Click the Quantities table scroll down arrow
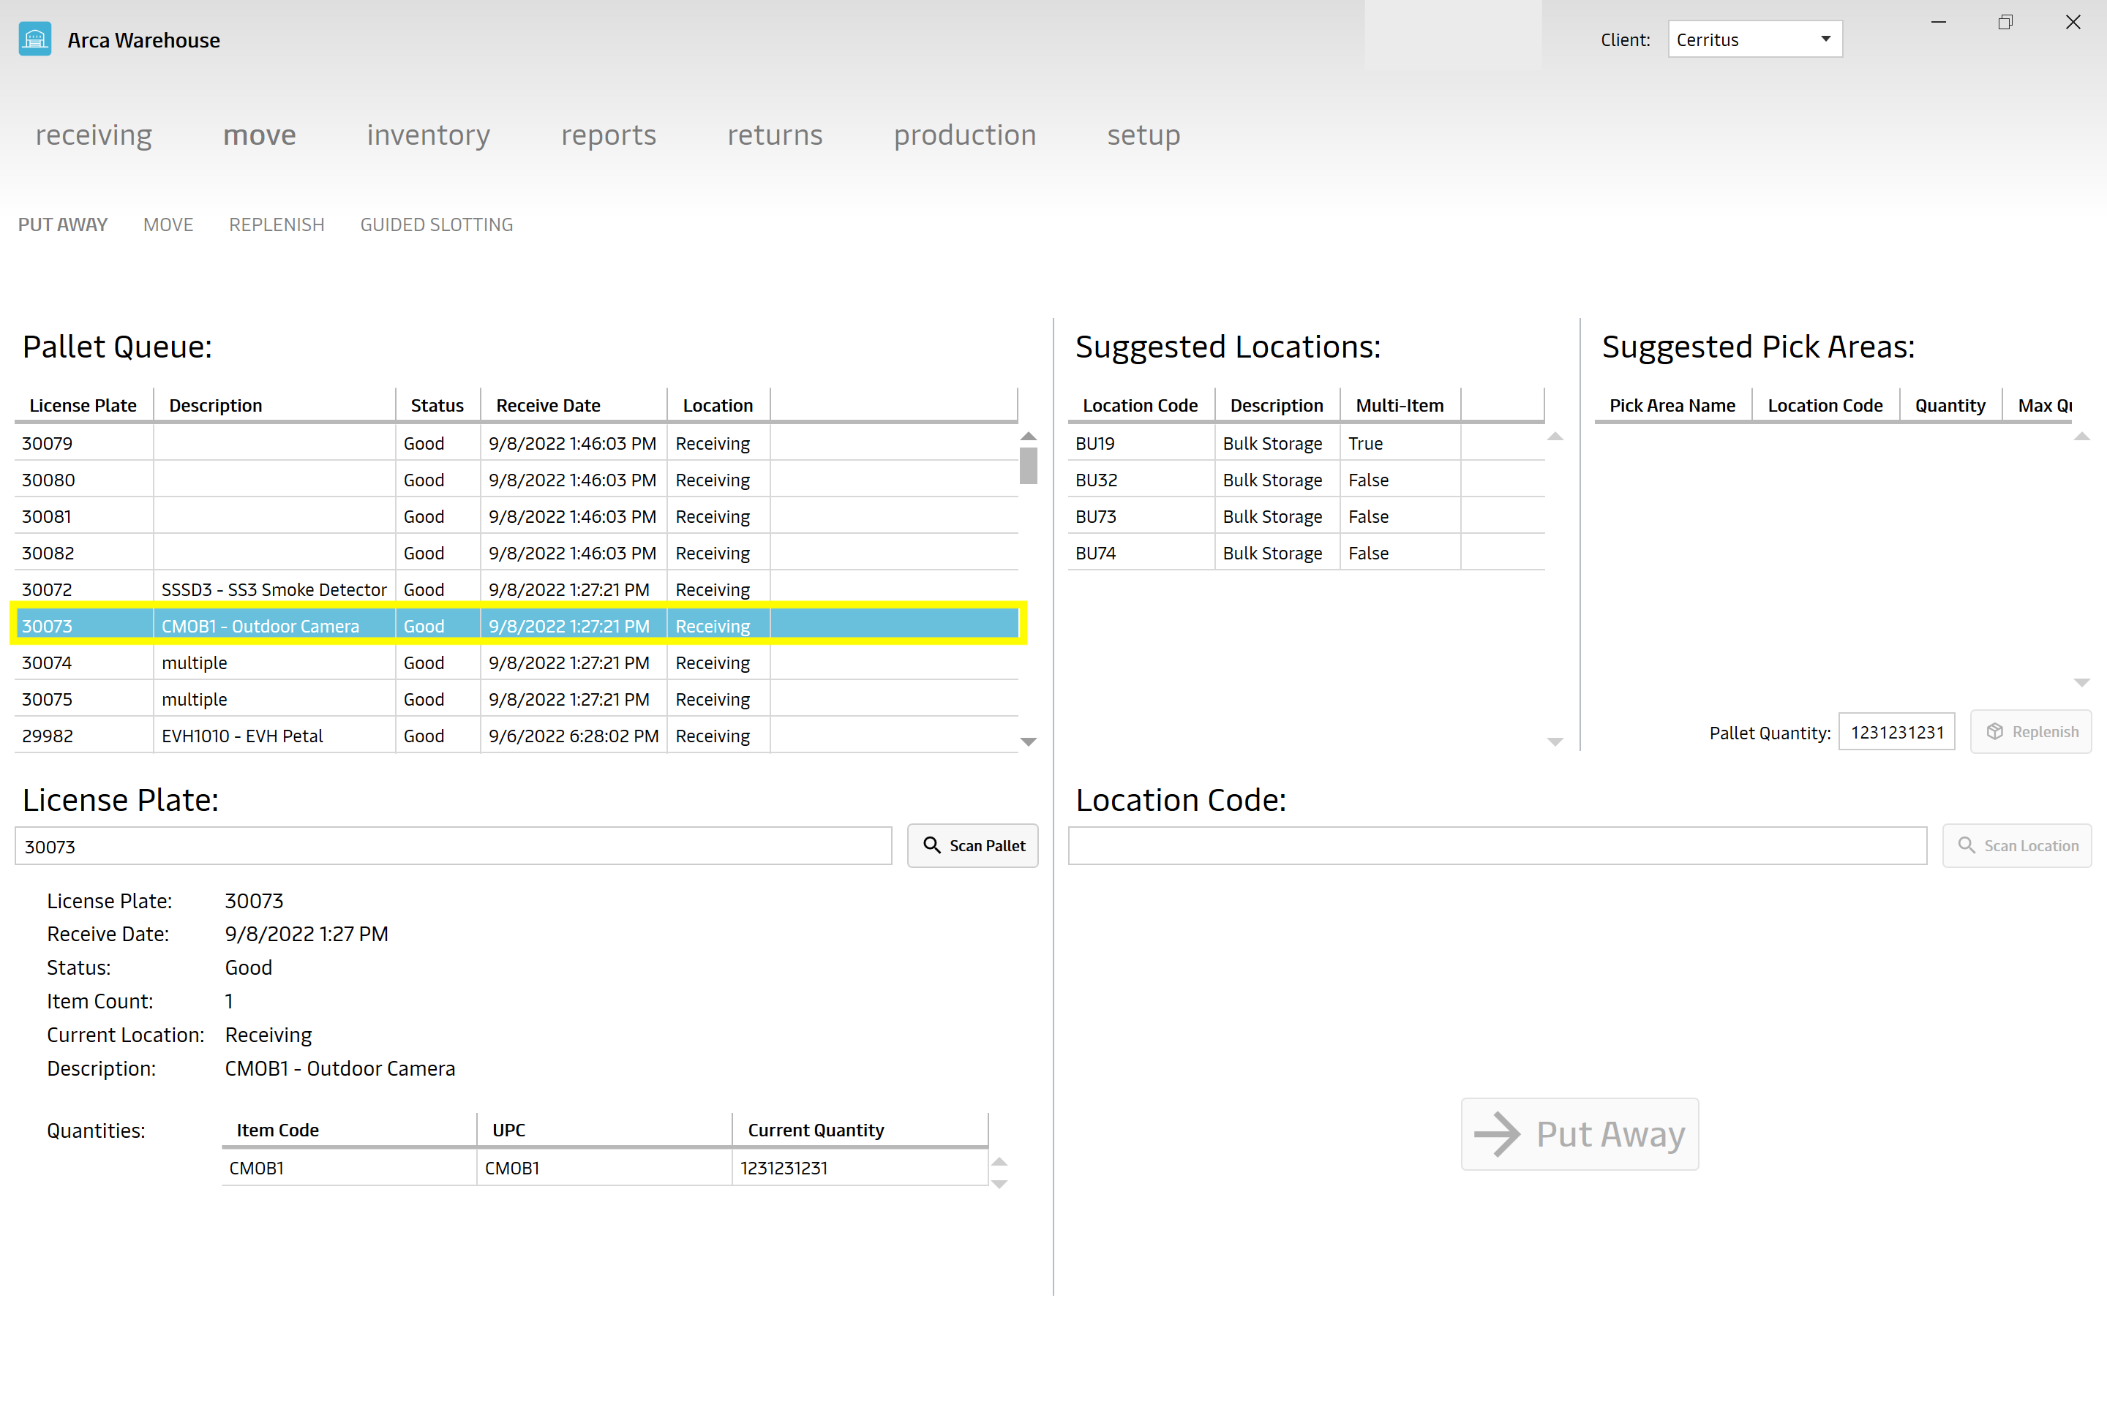Viewport: 2107px width, 1404px height. click(x=1000, y=1184)
